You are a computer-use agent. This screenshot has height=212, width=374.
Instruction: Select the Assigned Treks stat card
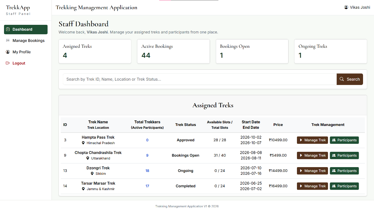pos(95,51)
